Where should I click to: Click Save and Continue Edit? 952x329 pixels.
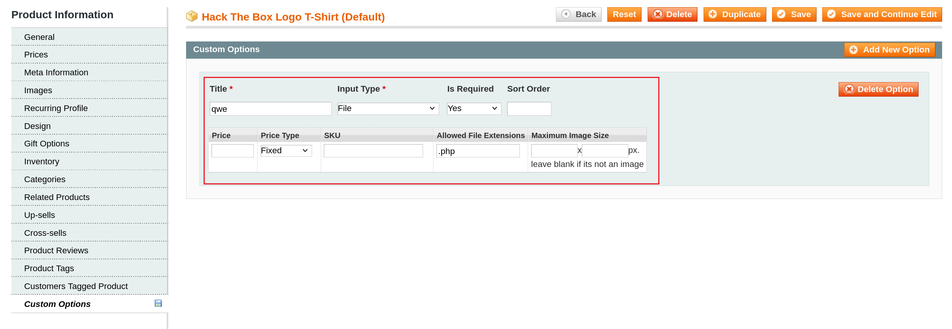[882, 14]
